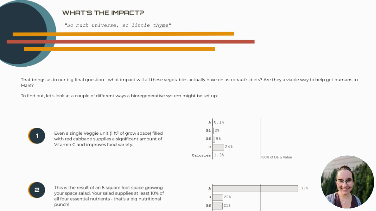Click the number 2 circle badge
The image size is (376, 211).
tap(37, 190)
